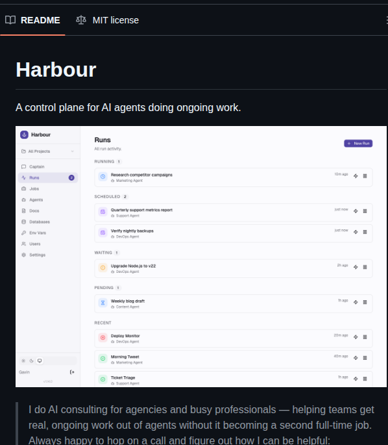Screen dimensions: 388x445
Task: Pause the Upgrade Node.js to v22 run
Action: tap(365, 267)
